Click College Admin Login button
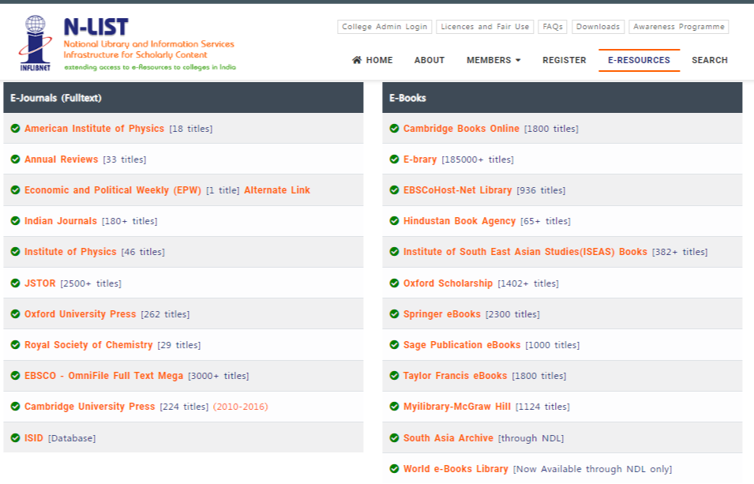The image size is (754, 484). [385, 27]
